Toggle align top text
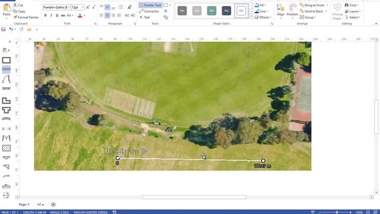Image resolution: width=380 pixels, height=214 pixels. coord(102,7)
